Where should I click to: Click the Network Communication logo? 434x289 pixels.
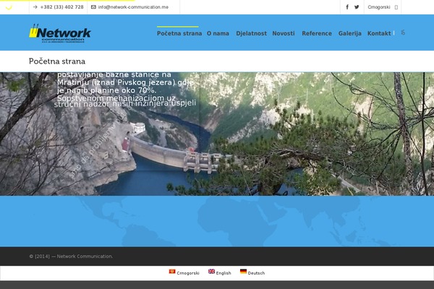coord(60,33)
